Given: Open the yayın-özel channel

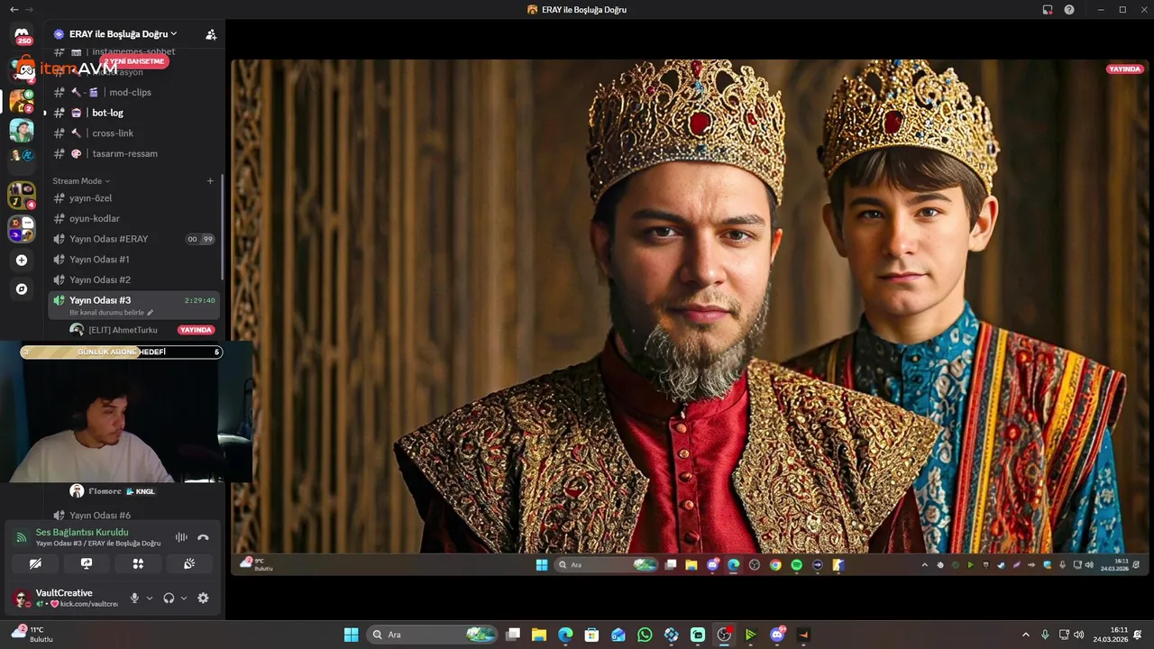Looking at the screenshot, I should click(133, 198).
